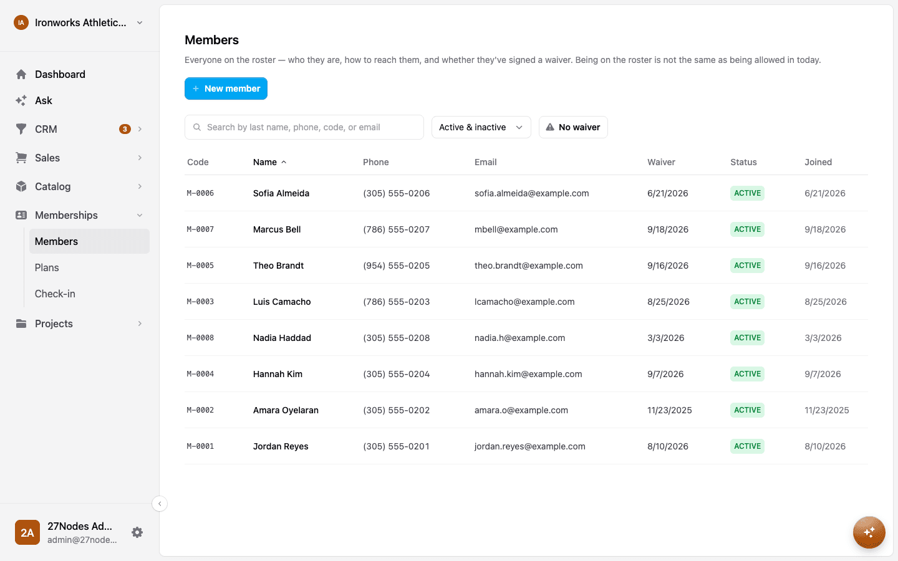Image resolution: width=898 pixels, height=561 pixels.
Task: Focus the member search input field
Action: [x=304, y=127]
